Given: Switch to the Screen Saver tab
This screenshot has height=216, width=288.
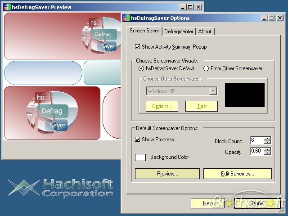Looking at the screenshot, I should coord(144,31).
